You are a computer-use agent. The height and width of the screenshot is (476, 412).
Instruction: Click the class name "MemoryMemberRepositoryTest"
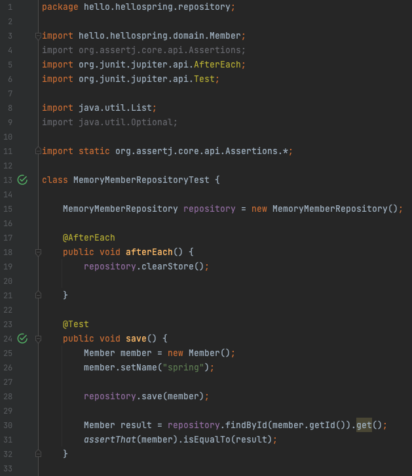pyautogui.click(x=141, y=180)
